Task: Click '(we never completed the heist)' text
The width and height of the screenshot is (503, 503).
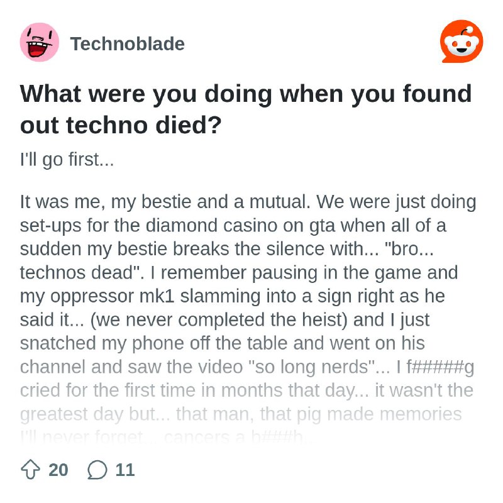Action: [219, 320]
